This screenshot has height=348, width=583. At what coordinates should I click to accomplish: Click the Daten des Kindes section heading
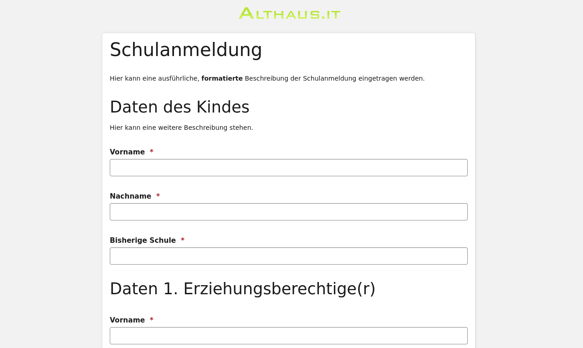[x=179, y=107]
